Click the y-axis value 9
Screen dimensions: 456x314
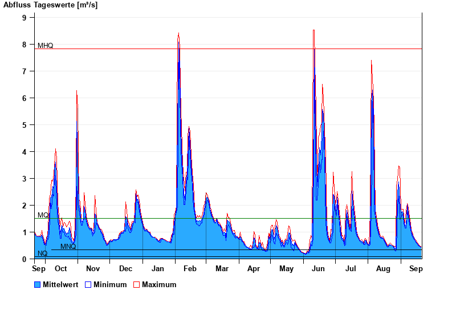point(25,18)
